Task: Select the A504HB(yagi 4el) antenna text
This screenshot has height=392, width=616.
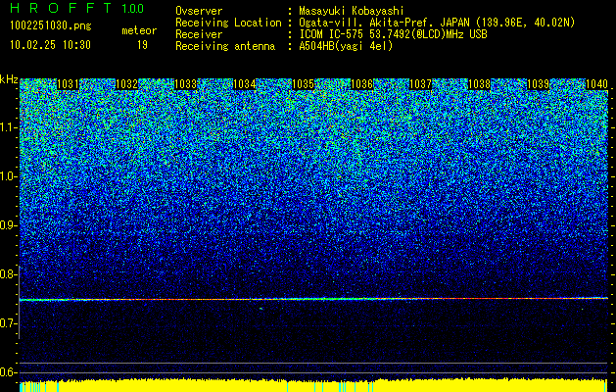Action: (346, 46)
